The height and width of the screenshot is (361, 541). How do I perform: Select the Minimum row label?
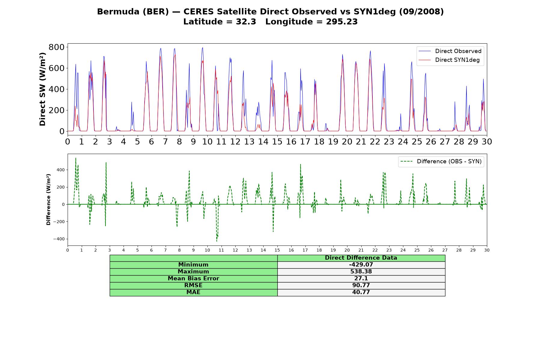tap(193, 265)
